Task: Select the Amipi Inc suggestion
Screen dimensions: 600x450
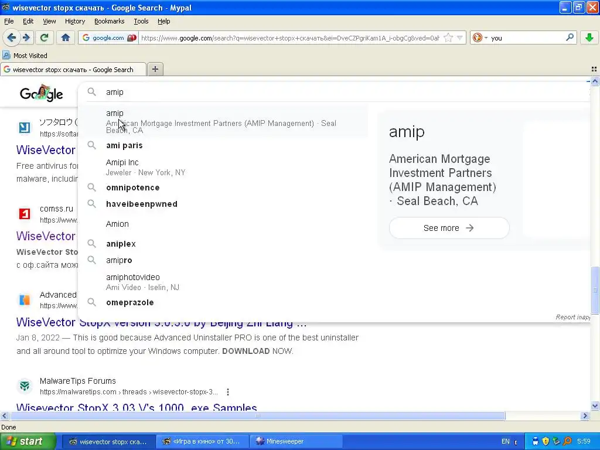Action: pos(223,167)
